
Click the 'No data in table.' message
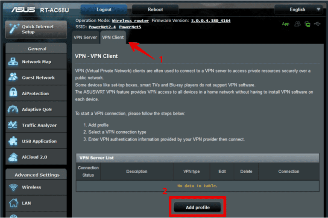[197, 186]
